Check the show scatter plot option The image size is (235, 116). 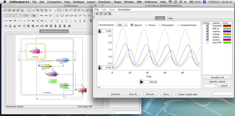[176, 95]
